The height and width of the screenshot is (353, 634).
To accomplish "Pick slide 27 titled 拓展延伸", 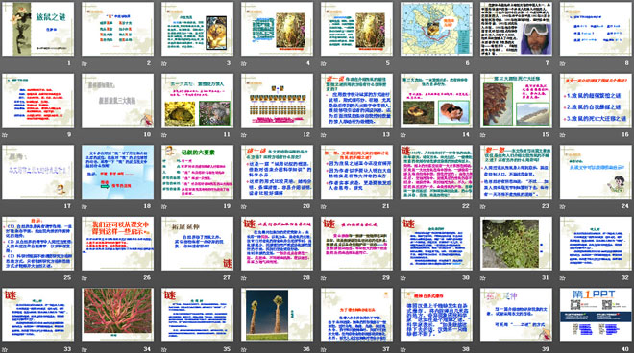I will coord(197,244).
